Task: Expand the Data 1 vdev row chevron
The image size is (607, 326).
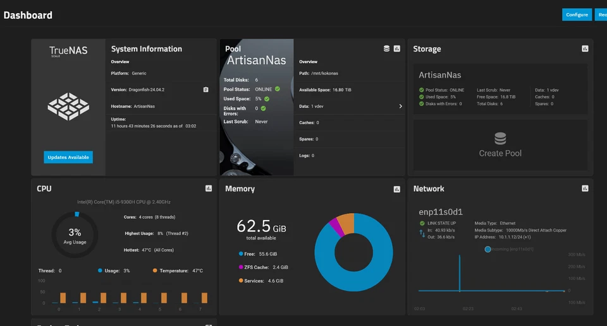Action: coord(400,107)
